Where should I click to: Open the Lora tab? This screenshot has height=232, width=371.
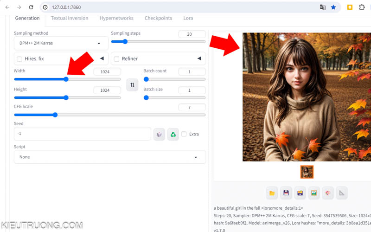(x=188, y=18)
